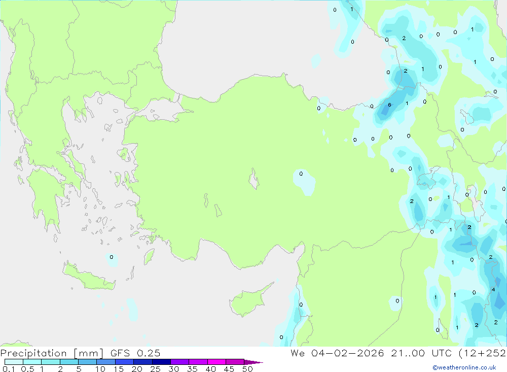Click the '21..00 UTC' forecast time text
Viewport: 507px width, 372px height.
pos(421,353)
